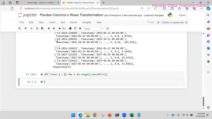This screenshot has height=119, width=212.
Task: Click the browser address bar URL
Action: coord(72,8)
